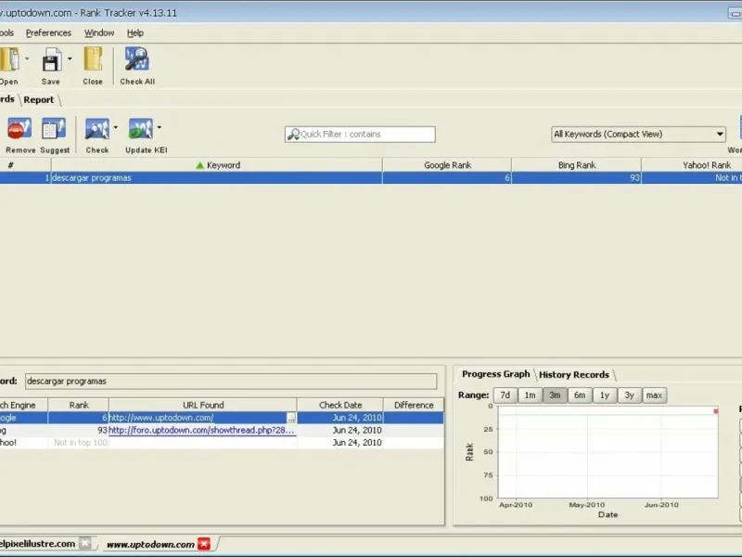The width and height of the screenshot is (742, 557).
Task: Set graph range to 6m
Action: pos(580,395)
